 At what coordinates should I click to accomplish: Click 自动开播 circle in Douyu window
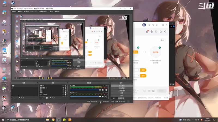(155, 52)
